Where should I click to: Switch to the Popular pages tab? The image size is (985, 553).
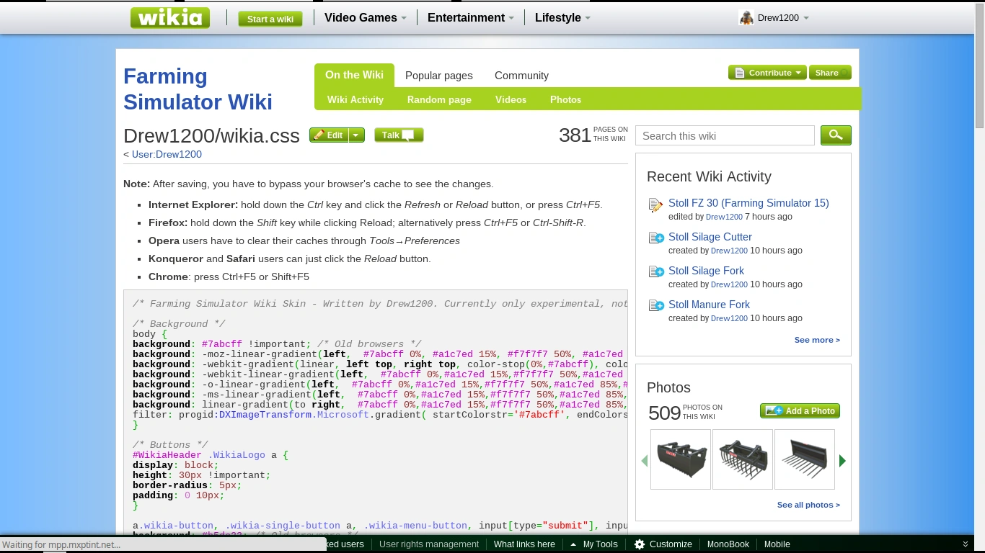[439, 75]
